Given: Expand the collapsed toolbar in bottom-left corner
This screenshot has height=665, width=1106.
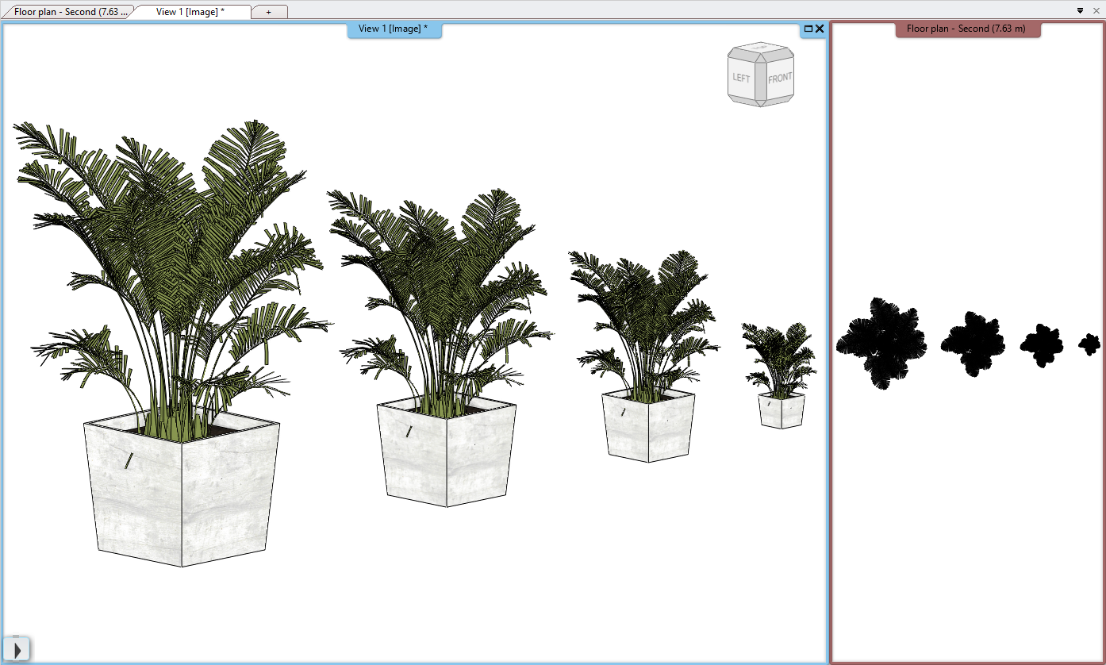Looking at the screenshot, I should click(x=16, y=650).
